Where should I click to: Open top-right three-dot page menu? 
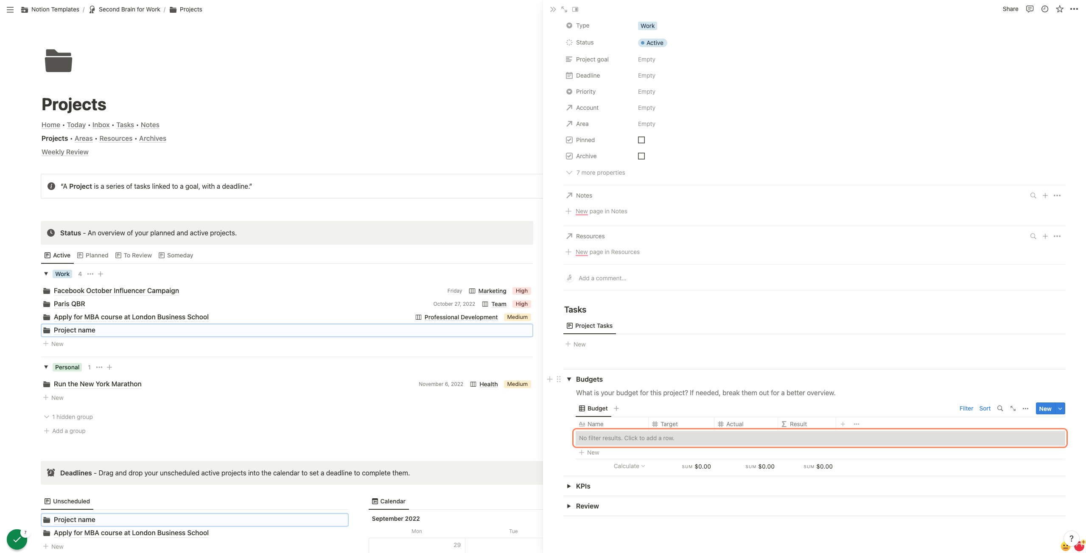coord(1074,9)
